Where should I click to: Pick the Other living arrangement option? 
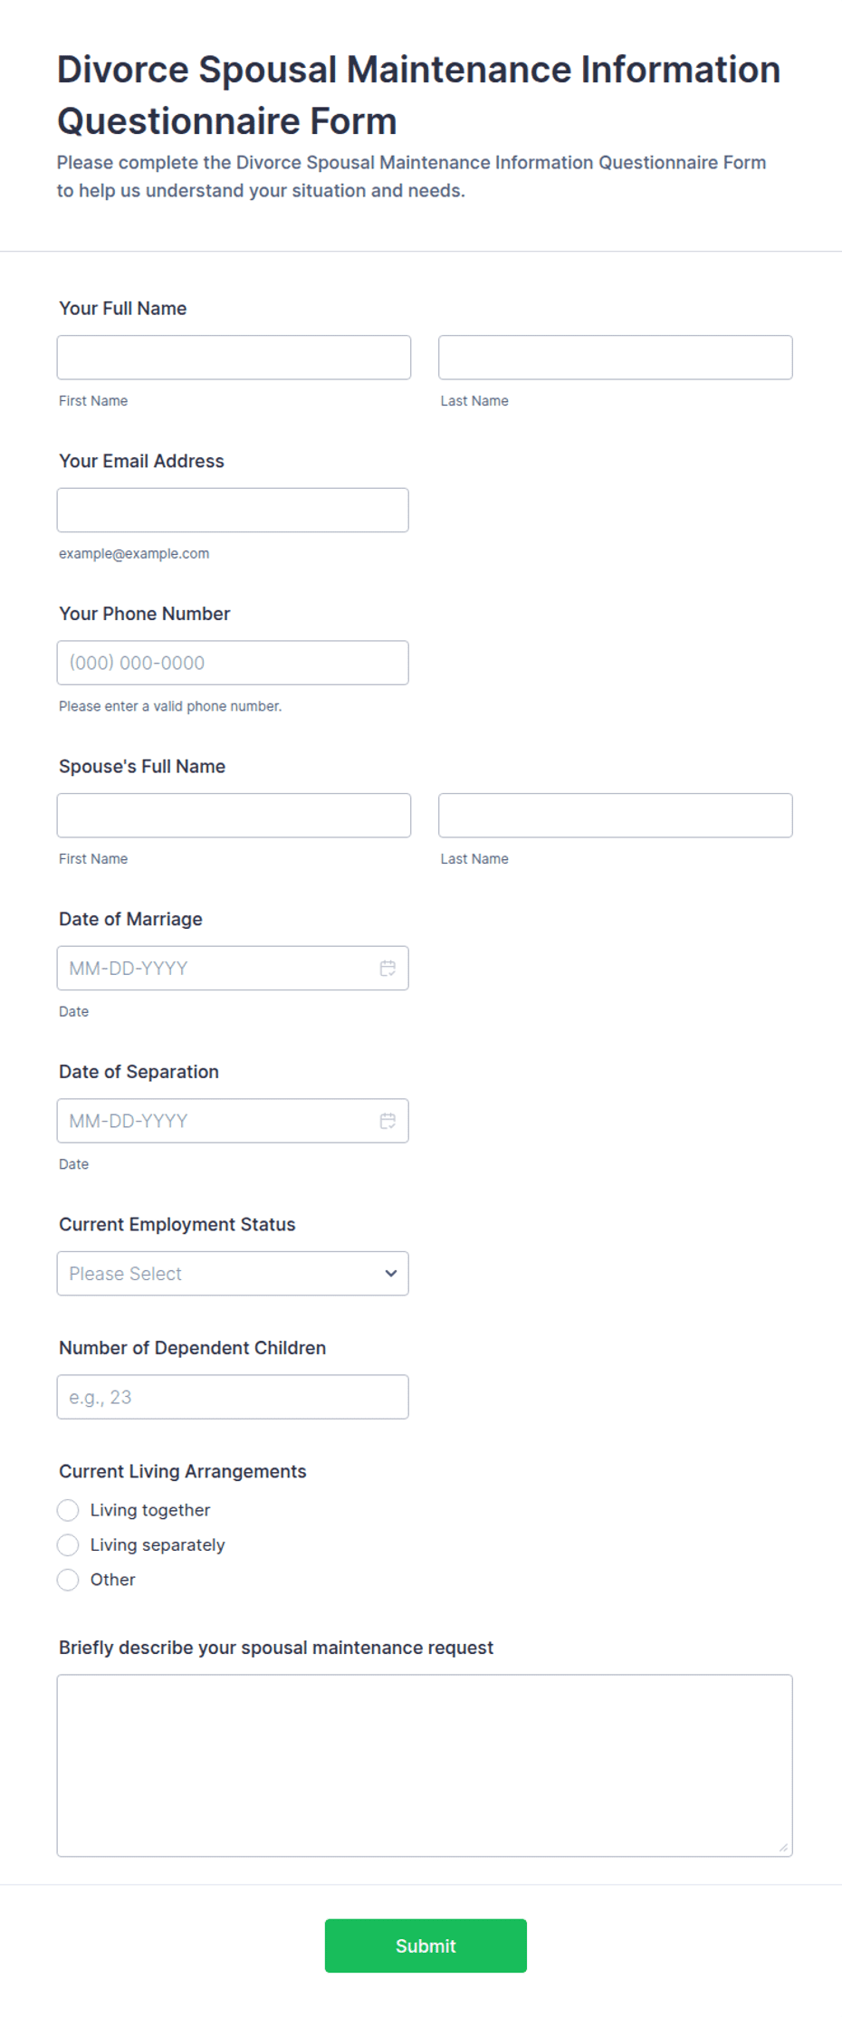[x=68, y=1580]
